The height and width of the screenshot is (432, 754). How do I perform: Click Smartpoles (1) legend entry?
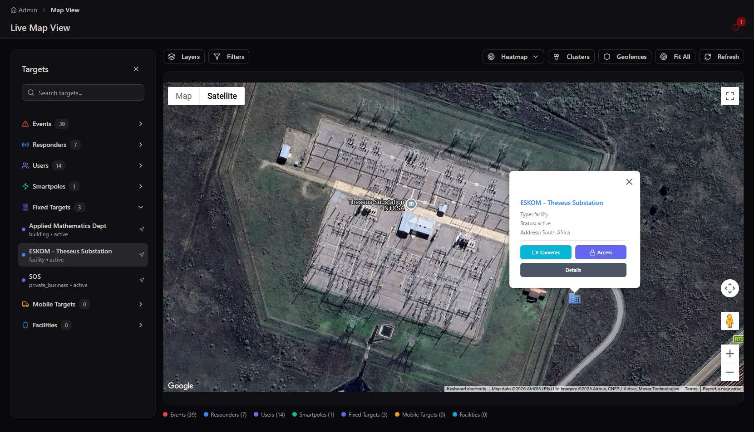point(313,415)
